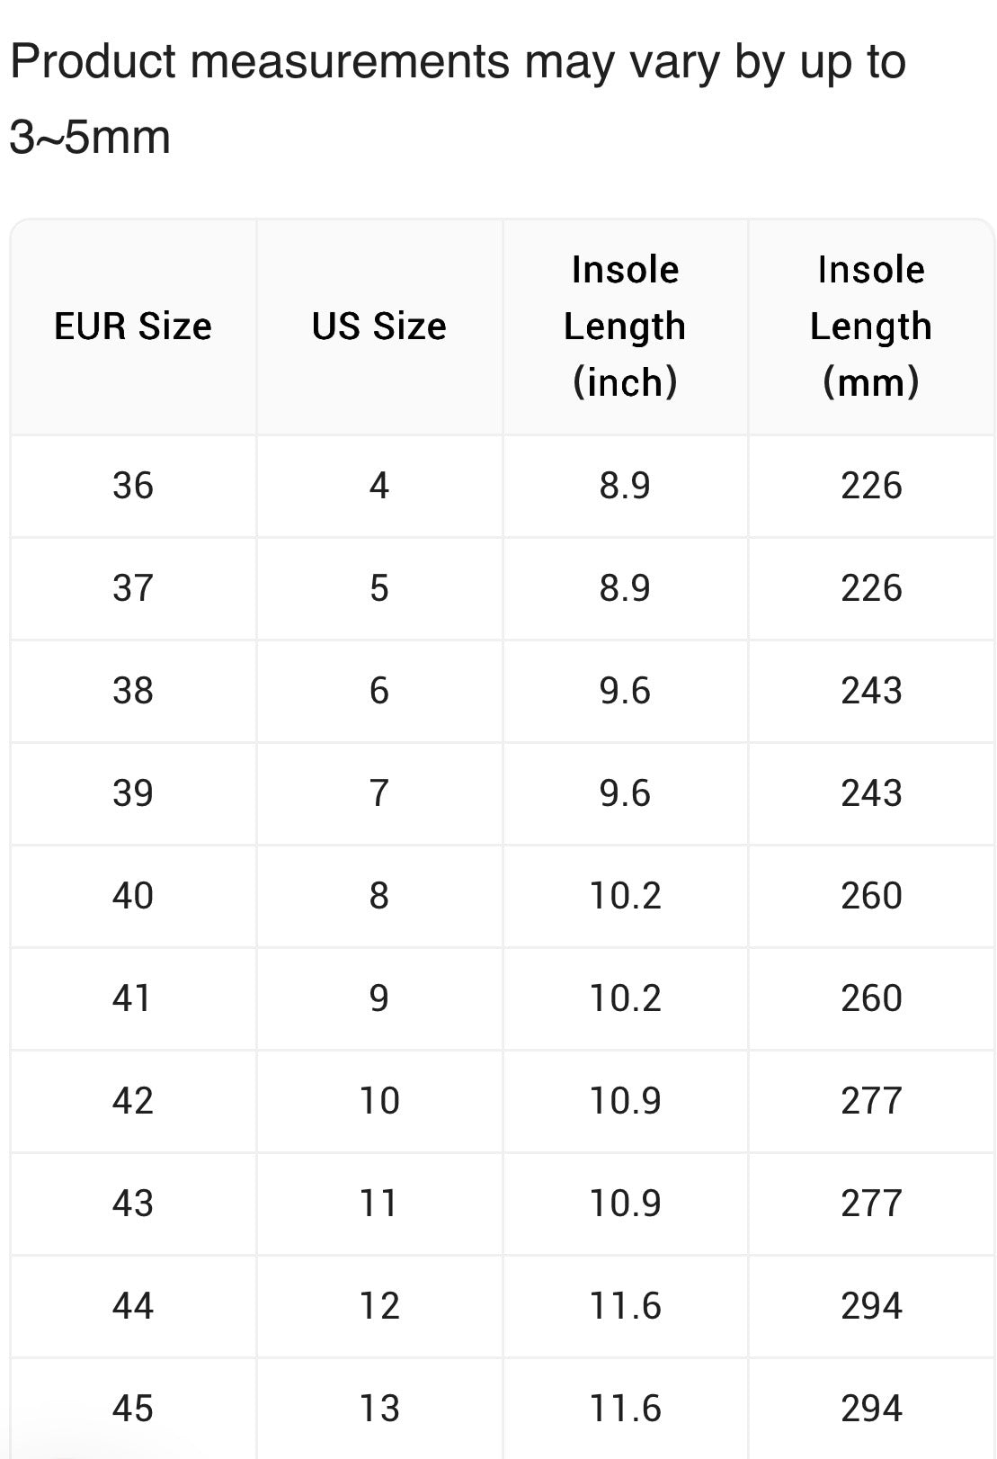The width and height of the screenshot is (997, 1459).
Task: Select the EUR size 36 cell
Action: (x=133, y=486)
